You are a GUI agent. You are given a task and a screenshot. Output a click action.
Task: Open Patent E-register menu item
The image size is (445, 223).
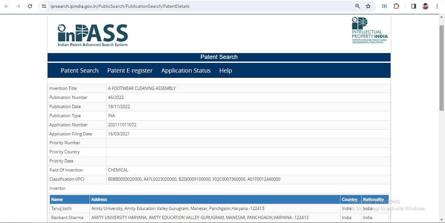click(x=130, y=71)
